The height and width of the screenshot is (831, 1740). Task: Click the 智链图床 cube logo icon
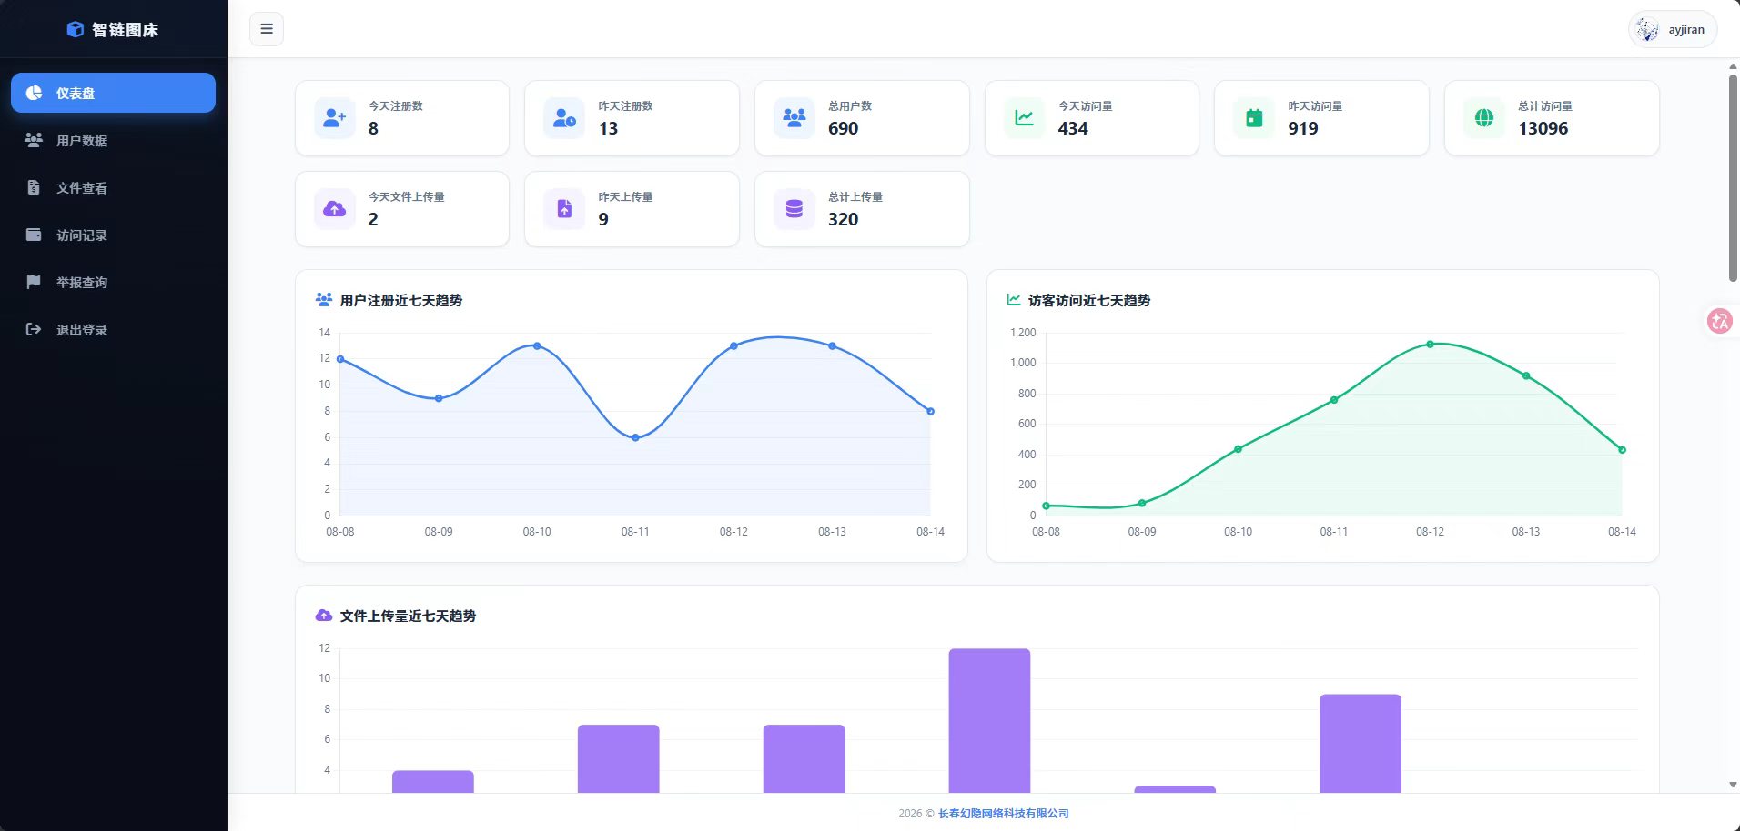76,29
